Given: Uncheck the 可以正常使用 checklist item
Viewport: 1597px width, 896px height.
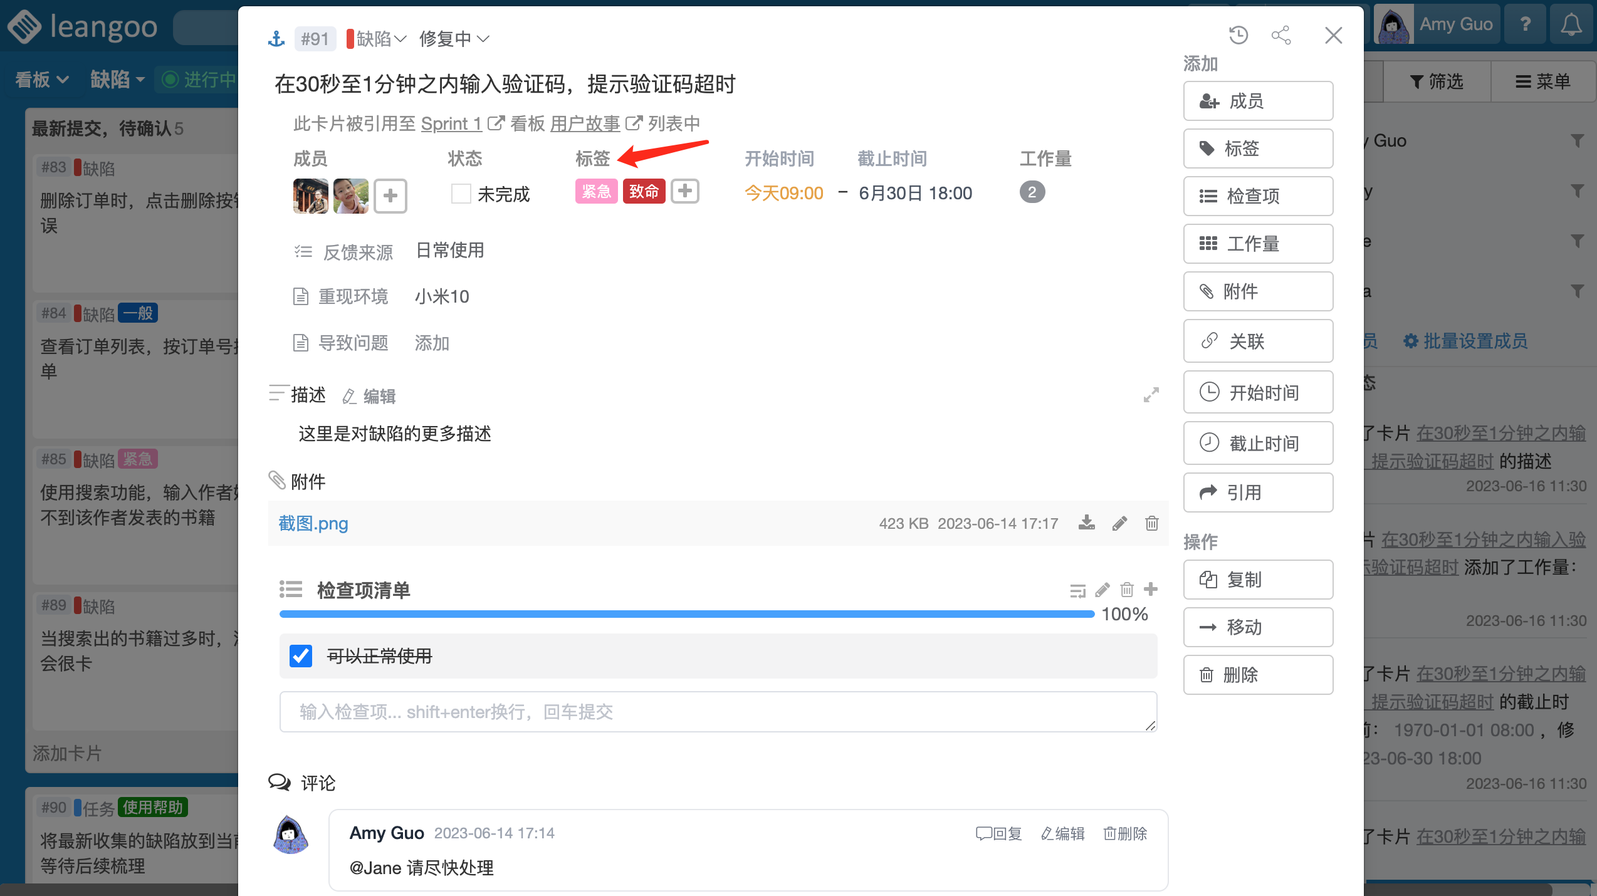Looking at the screenshot, I should click(301, 656).
